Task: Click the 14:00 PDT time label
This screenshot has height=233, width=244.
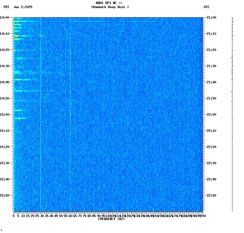Action: (x=5, y=17)
